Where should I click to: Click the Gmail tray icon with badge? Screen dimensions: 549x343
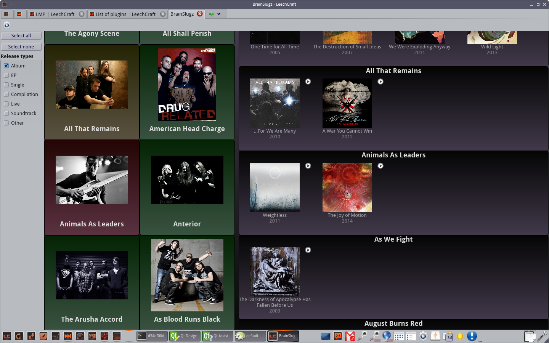(350, 336)
